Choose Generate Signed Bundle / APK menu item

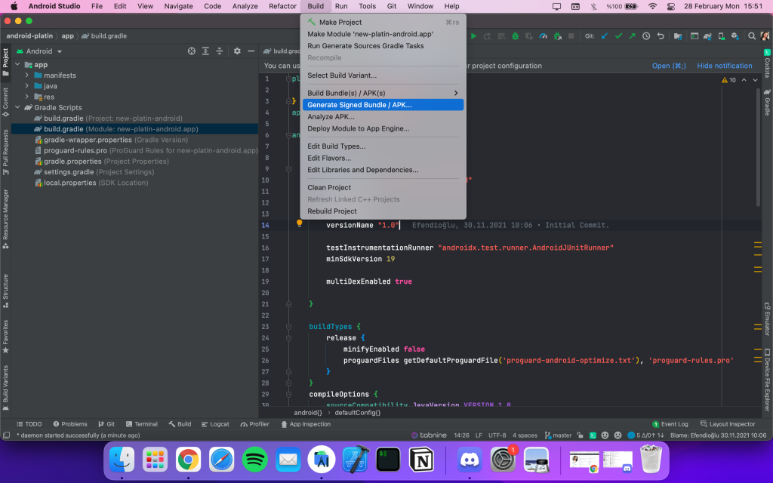click(x=383, y=105)
